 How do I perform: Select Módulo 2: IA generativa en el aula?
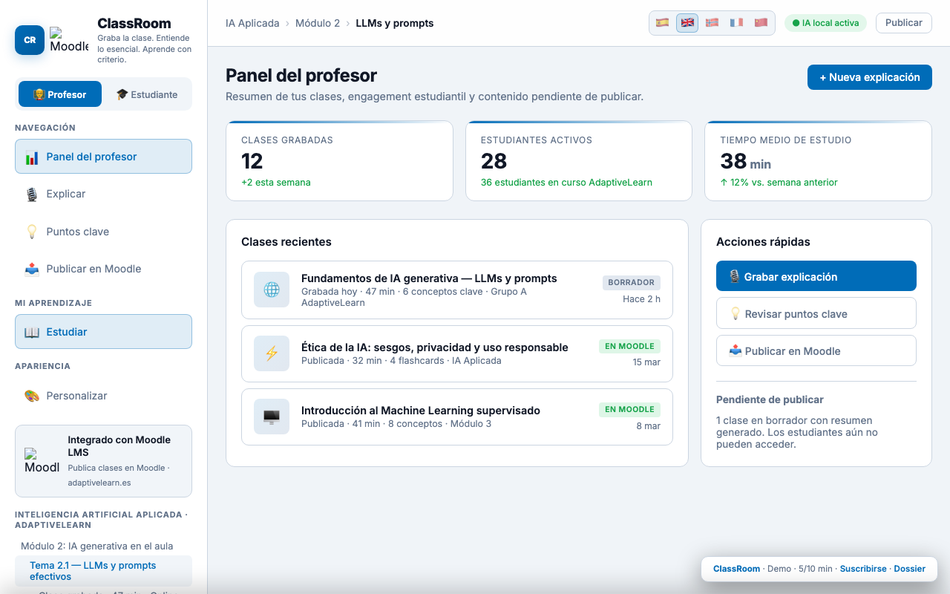97,546
